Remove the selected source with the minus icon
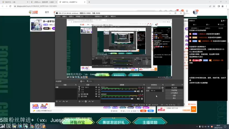Image resolution: width=229 pixels, height=129 pixels. click(x=82, y=101)
